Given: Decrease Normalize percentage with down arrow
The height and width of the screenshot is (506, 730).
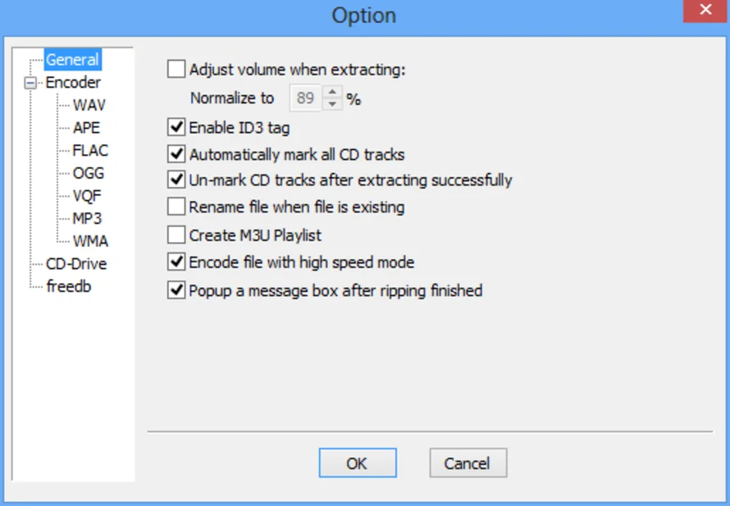Looking at the screenshot, I should [332, 104].
